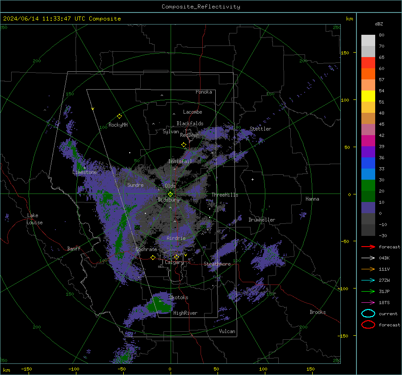Image resolution: width=402 pixels, height=375 pixels.
Task: Select the magenta 18TS arrow icon
Action: click(368, 303)
